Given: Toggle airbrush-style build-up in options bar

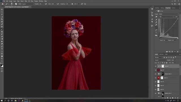Looking at the screenshot, I should pos(58,4).
